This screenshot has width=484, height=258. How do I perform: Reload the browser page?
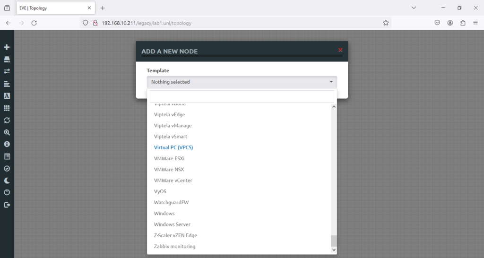(34, 23)
